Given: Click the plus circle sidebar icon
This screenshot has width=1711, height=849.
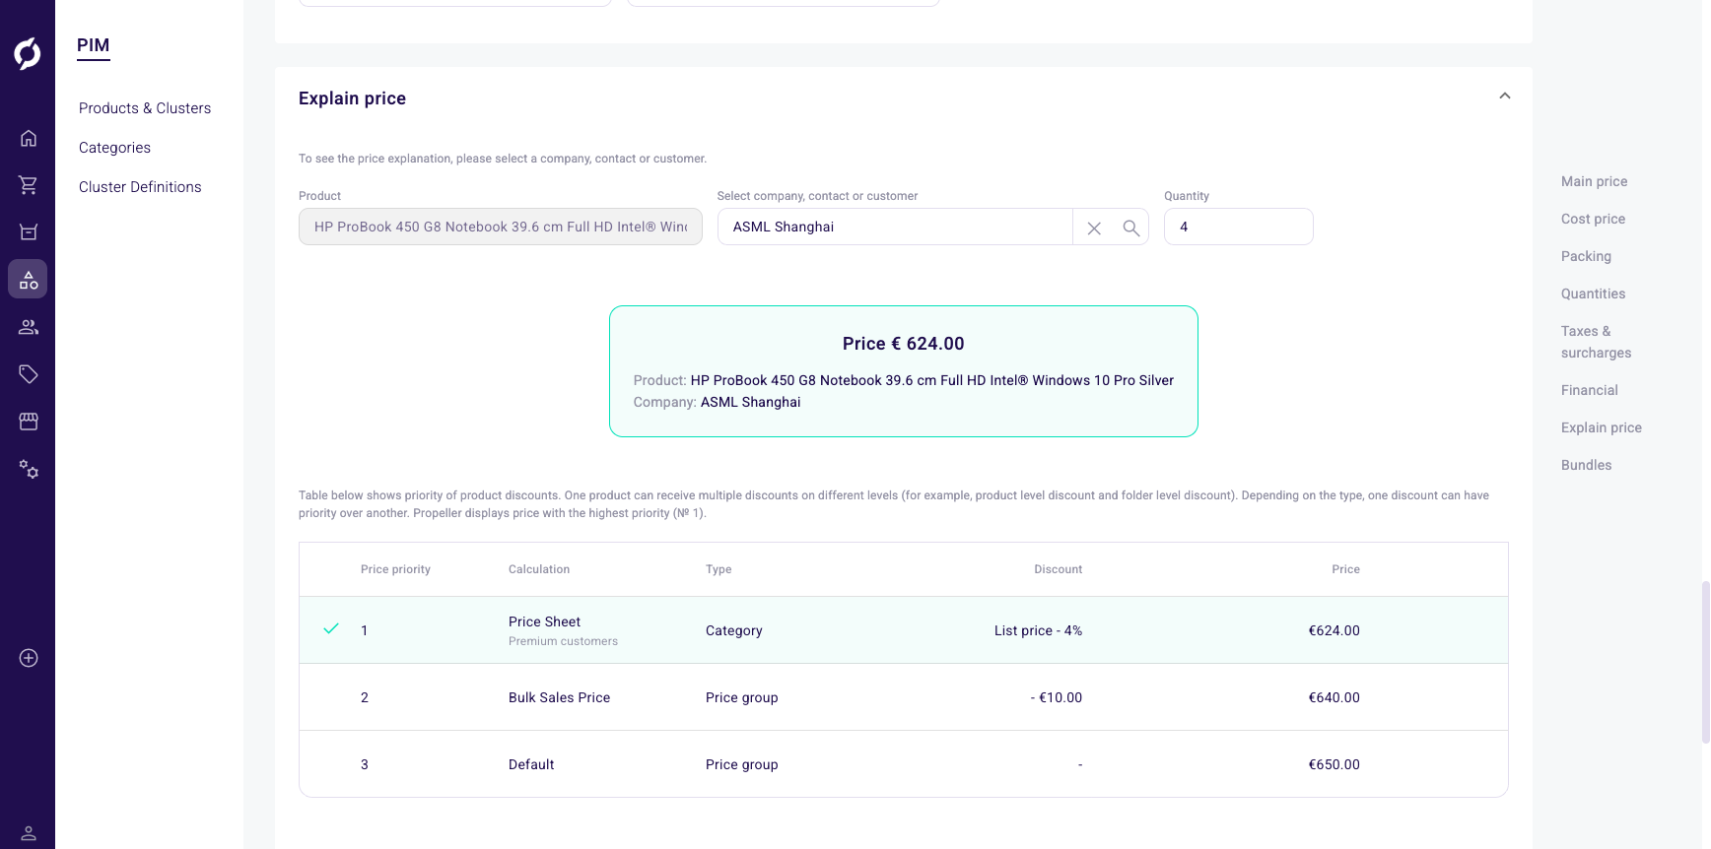Looking at the screenshot, I should pos(29,658).
